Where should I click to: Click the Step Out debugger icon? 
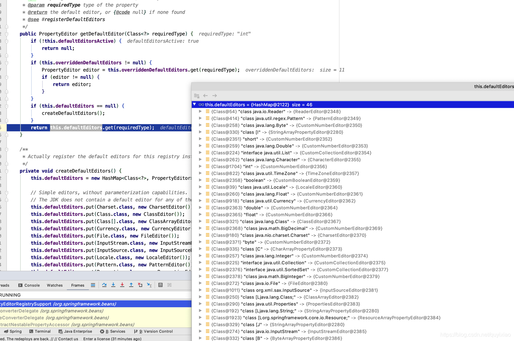point(131,285)
